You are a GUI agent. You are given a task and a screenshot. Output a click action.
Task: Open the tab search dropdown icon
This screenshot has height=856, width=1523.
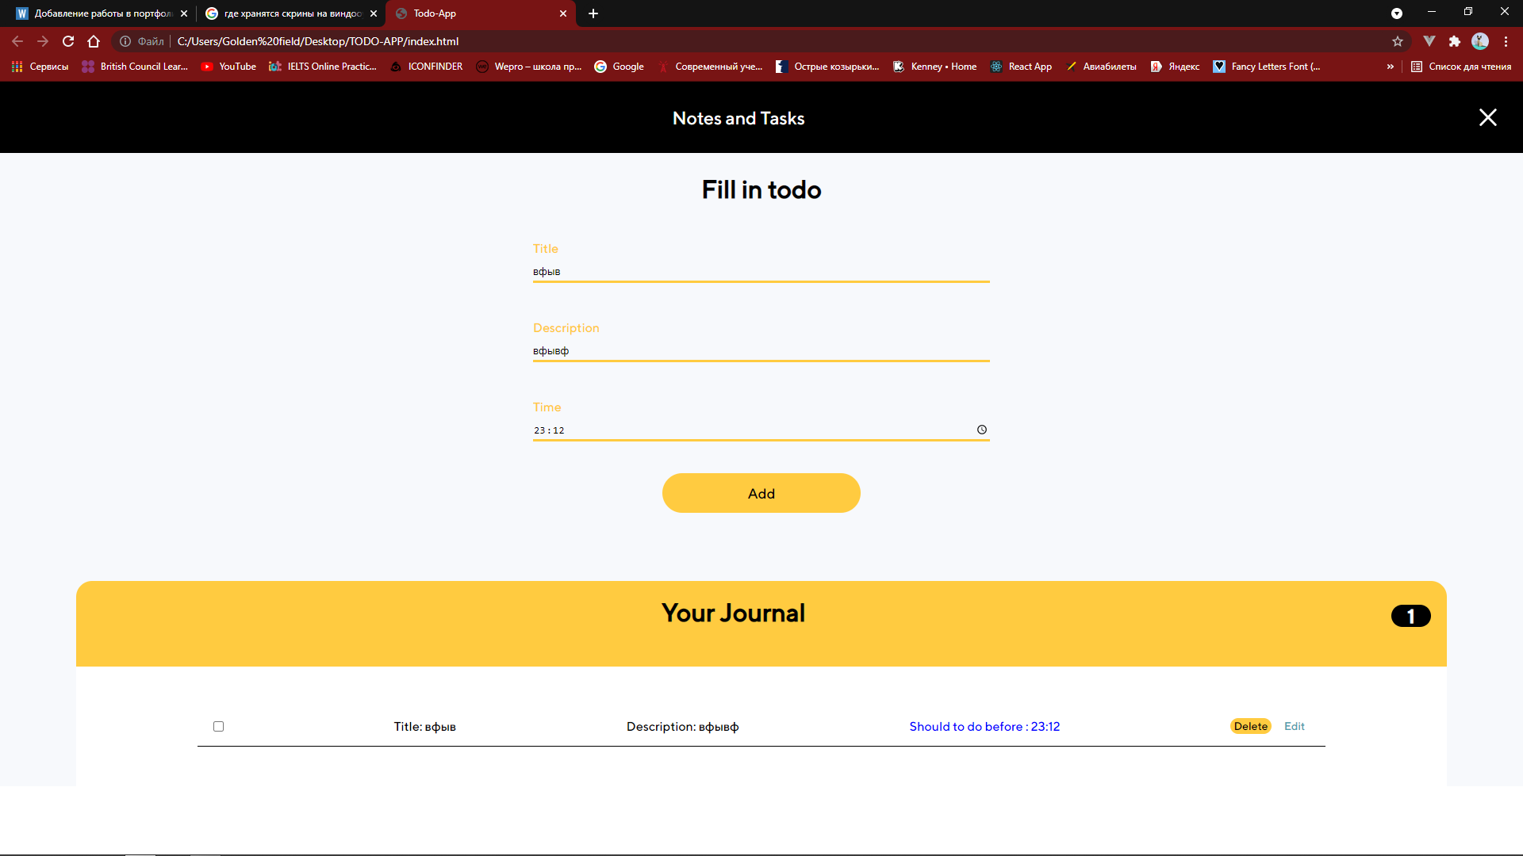pyautogui.click(x=1397, y=13)
